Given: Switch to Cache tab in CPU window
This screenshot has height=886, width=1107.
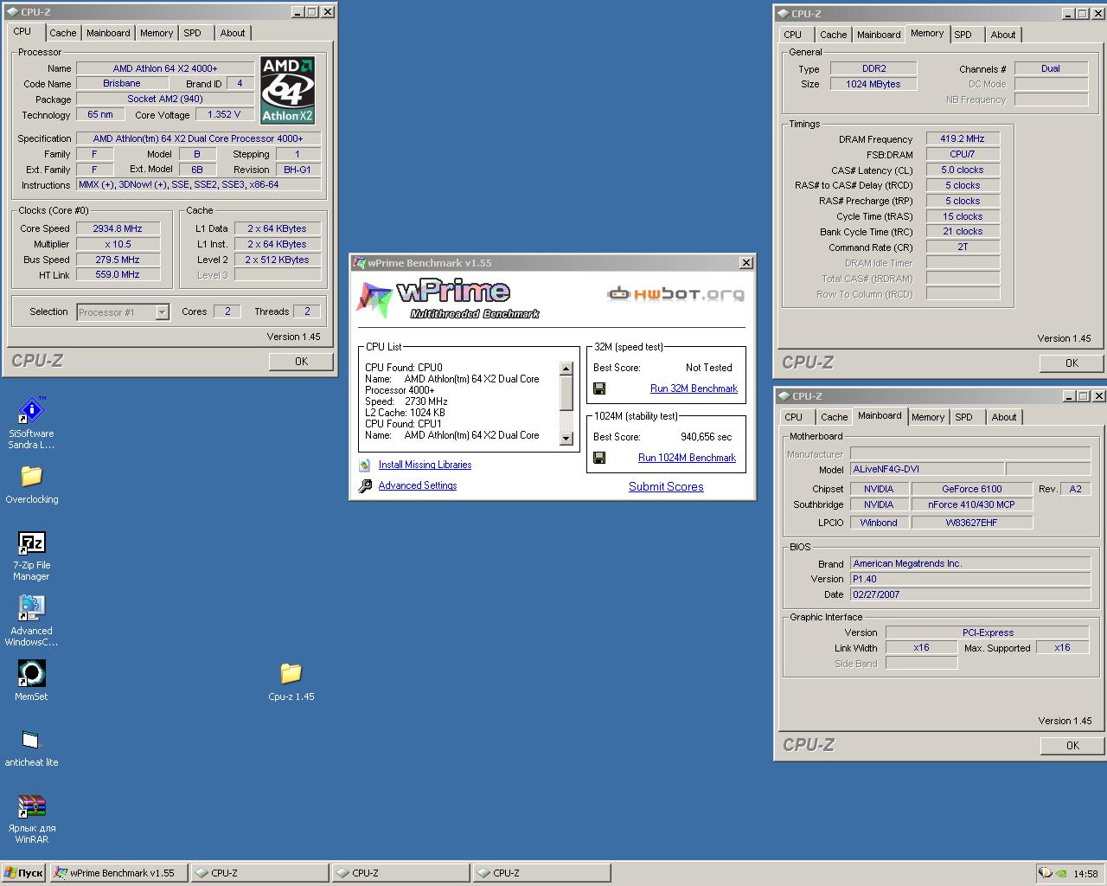Looking at the screenshot, I should tap(62, 33).
